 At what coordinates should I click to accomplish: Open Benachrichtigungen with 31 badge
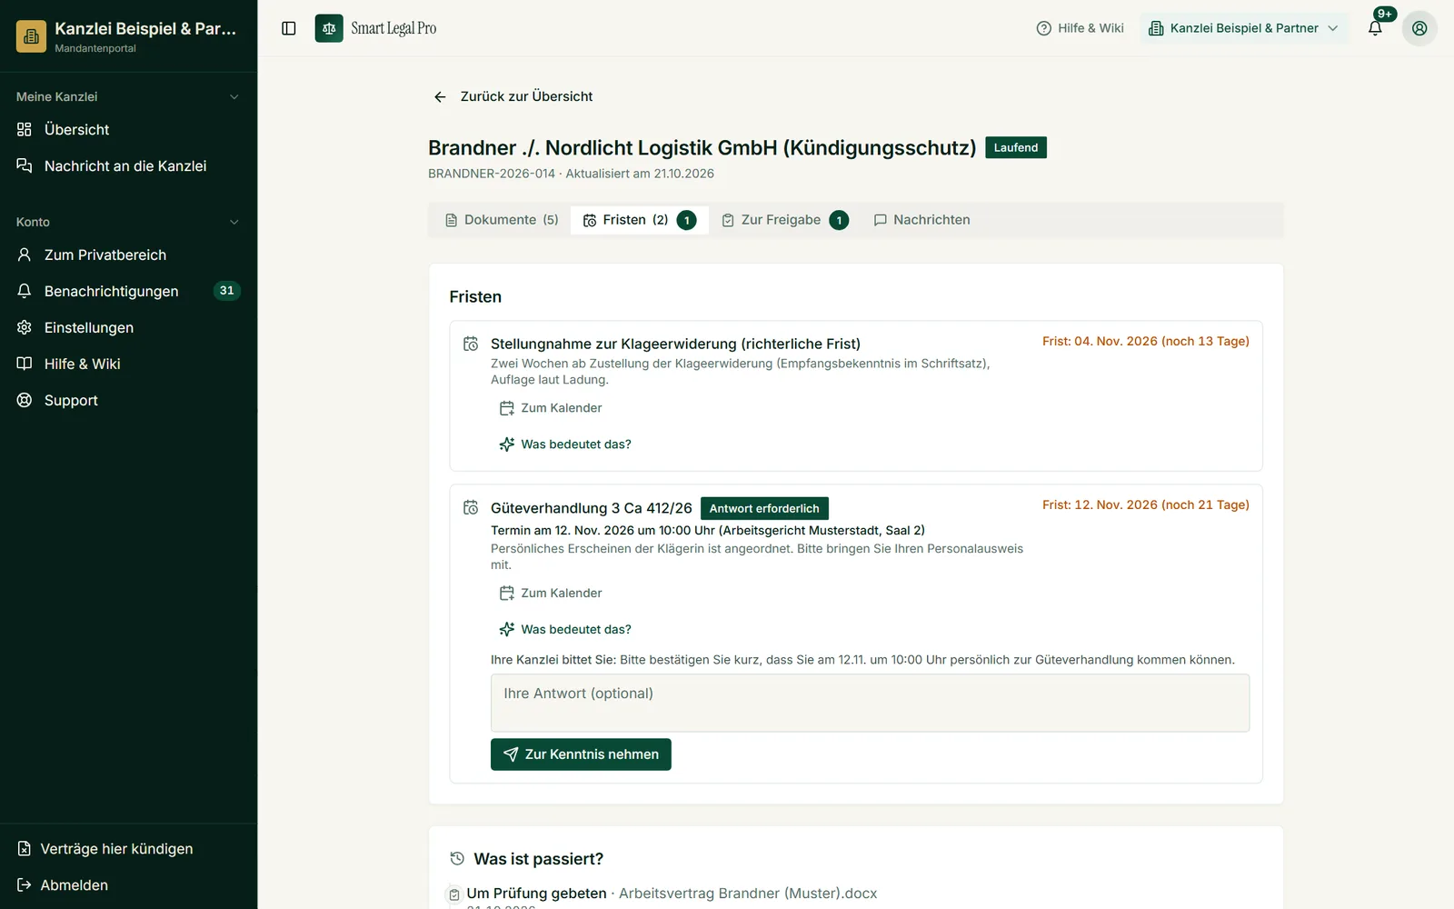(x=129, y=292)
